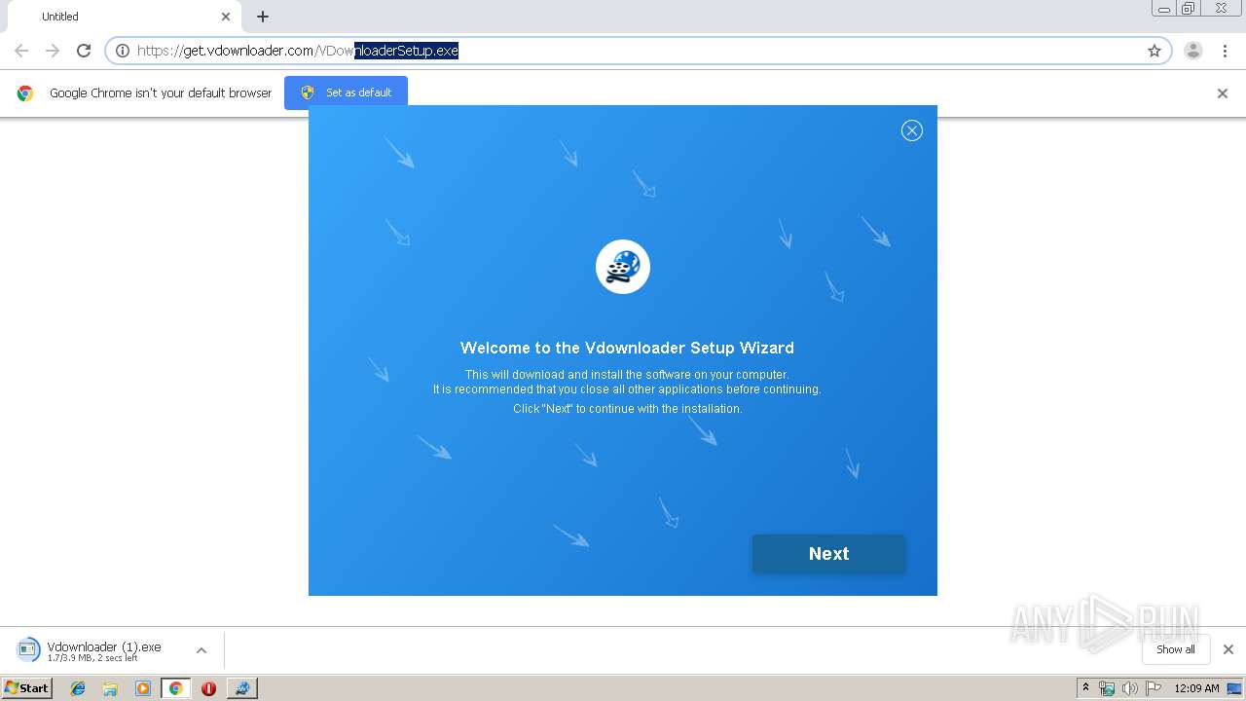
Task: Show all downloads
Action: (x=1176, y=649)
